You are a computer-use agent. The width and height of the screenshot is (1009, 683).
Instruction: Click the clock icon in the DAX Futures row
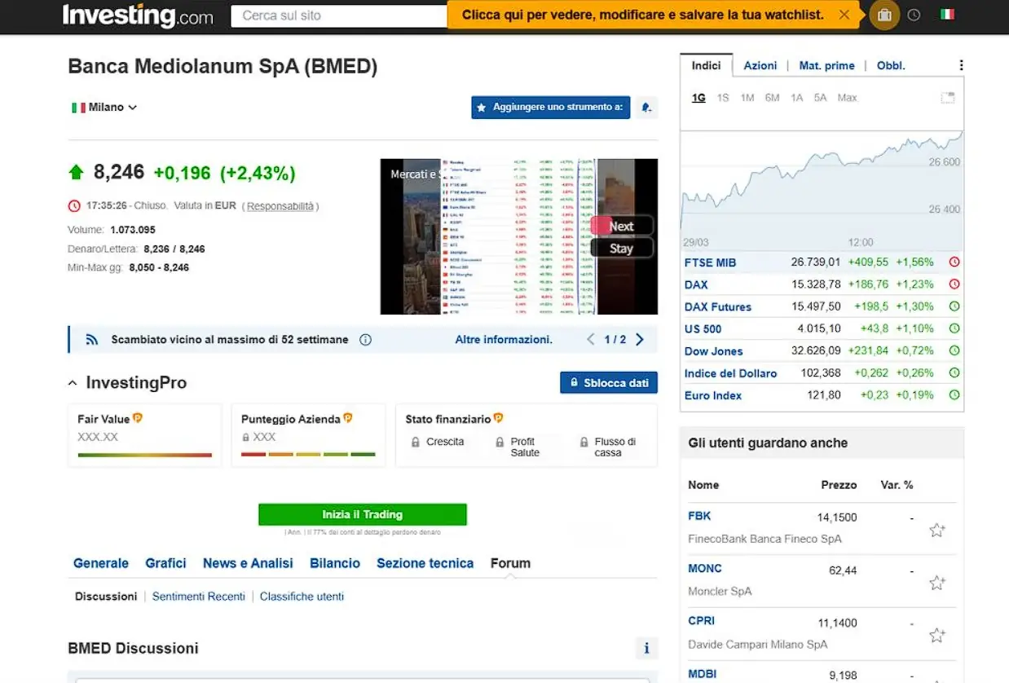pos(954,306)
